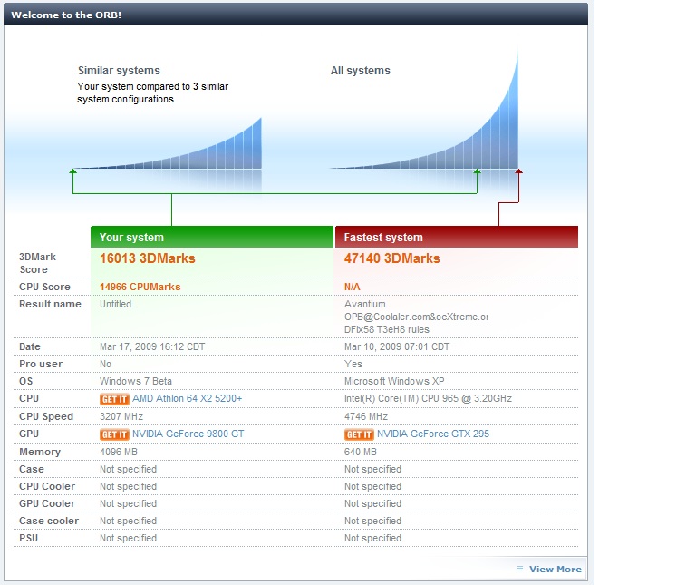Viewport: 696px width, 585px height.
Task: Click date Mar 10, 2009 07:01 CDT
Action: [397, 346]
